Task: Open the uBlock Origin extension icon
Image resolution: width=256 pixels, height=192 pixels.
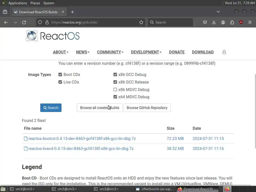Action: (241, 22)
